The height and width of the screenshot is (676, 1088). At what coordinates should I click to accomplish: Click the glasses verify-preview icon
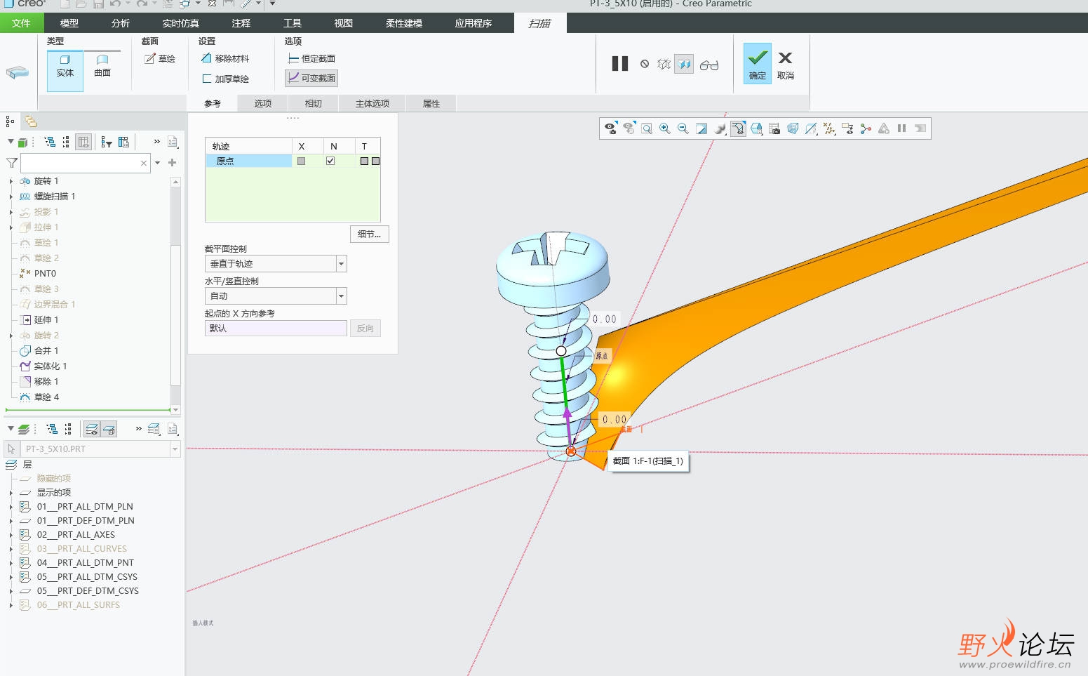(x=708, y=65)
